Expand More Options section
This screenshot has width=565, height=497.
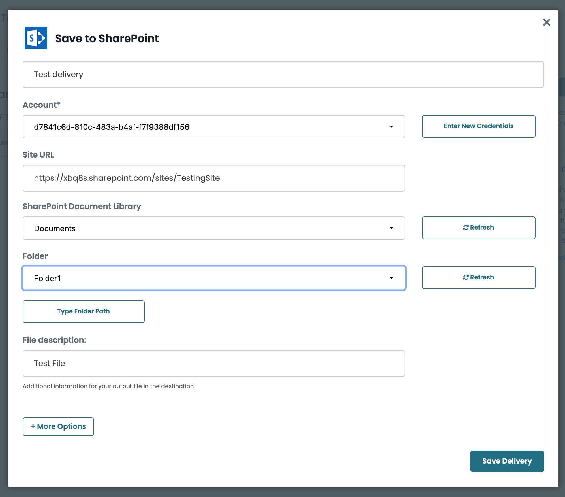(58, 426)
